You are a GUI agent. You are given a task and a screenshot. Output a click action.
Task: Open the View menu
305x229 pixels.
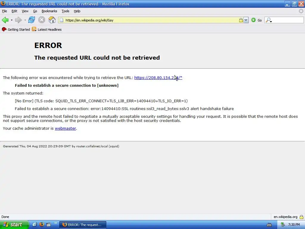click(25, 11)
